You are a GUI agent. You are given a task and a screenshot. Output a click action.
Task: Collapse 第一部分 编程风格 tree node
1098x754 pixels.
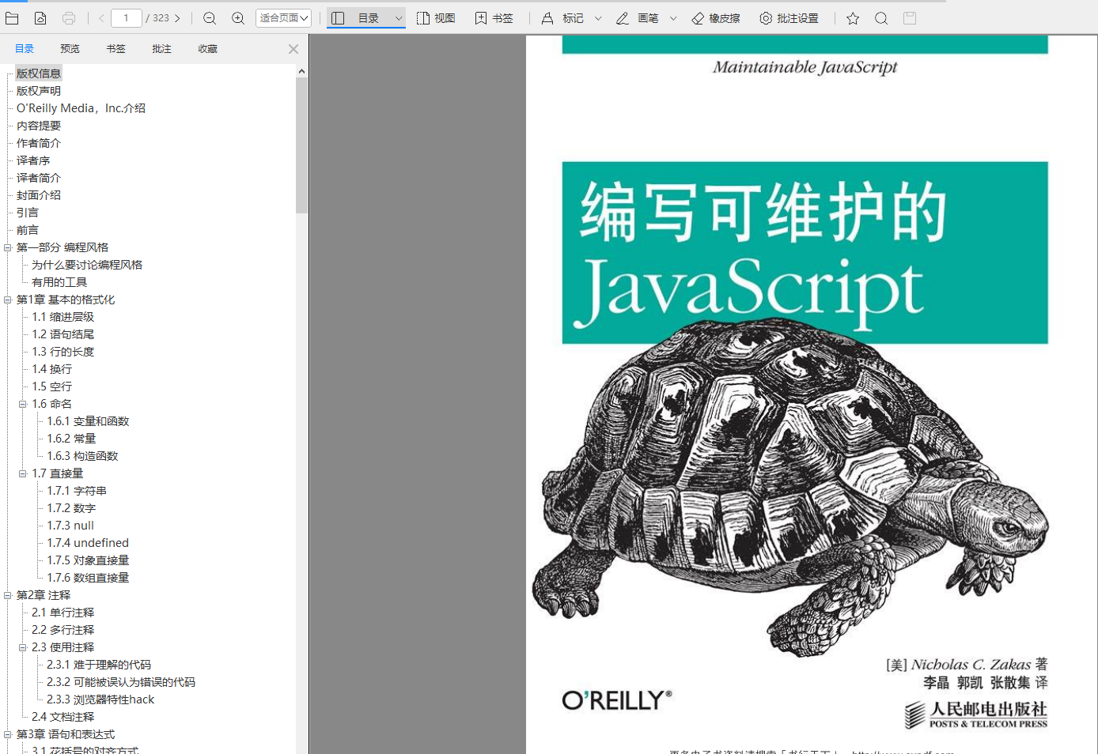tap(8, 247)
